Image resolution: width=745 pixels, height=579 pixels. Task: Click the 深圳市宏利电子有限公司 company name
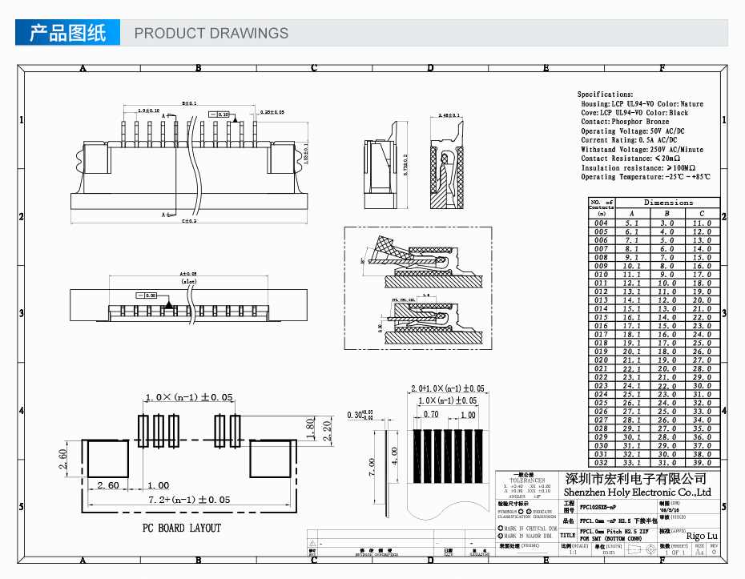click(635, 478)
